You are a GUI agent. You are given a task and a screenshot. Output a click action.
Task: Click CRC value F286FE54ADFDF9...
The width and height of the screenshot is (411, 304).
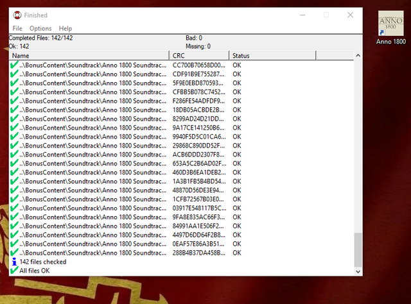pos(198,101)
